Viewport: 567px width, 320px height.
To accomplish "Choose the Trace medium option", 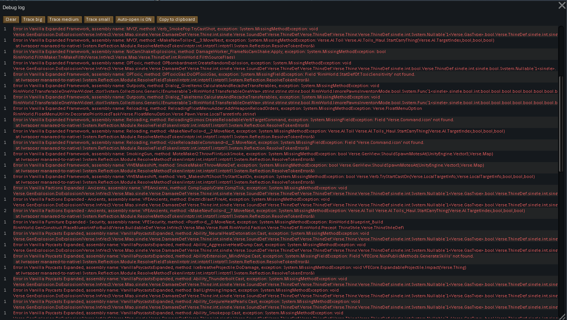I will click(64, 19).
